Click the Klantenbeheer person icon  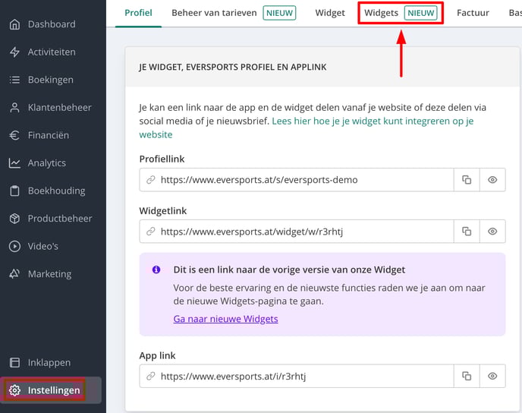point(14,108)
